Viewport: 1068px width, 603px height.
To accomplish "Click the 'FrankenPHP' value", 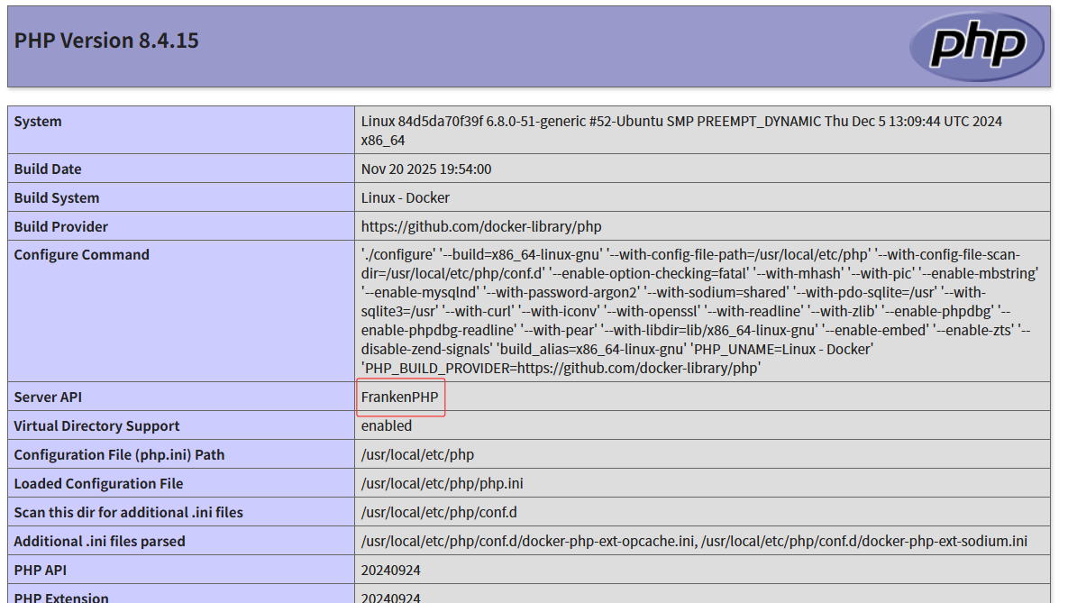I will coord(400,397).
